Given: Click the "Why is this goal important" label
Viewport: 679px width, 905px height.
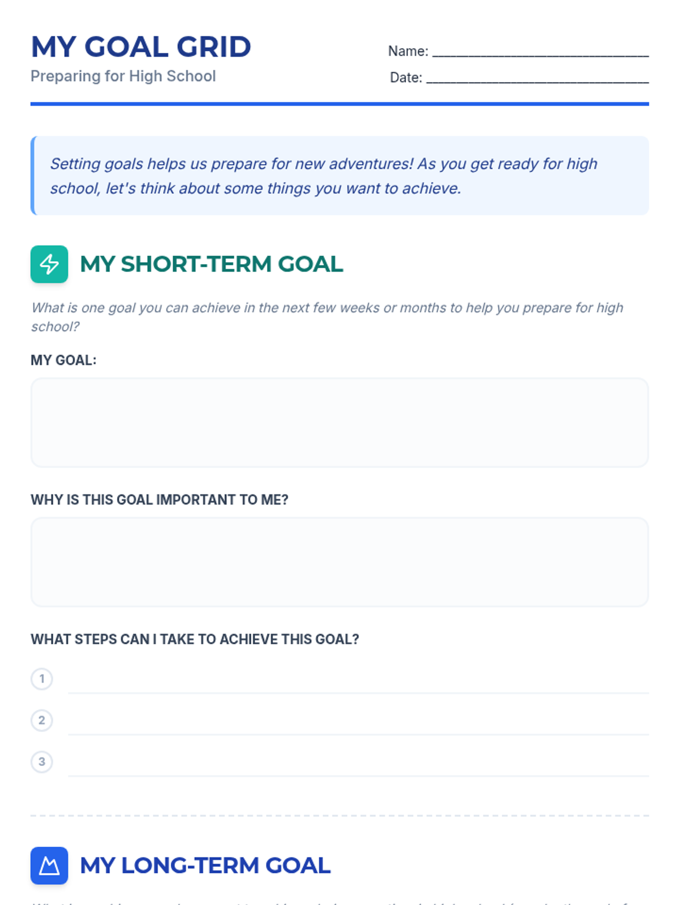Looking at the screenshot, I should tap(160, 500).
